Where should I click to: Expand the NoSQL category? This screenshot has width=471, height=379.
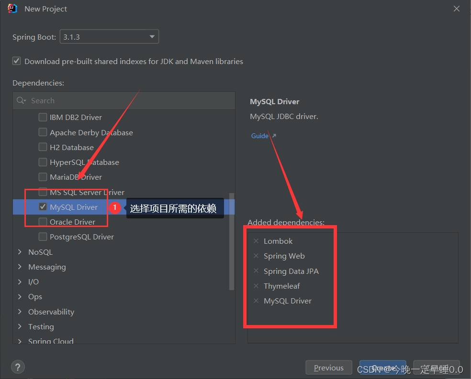20,252
